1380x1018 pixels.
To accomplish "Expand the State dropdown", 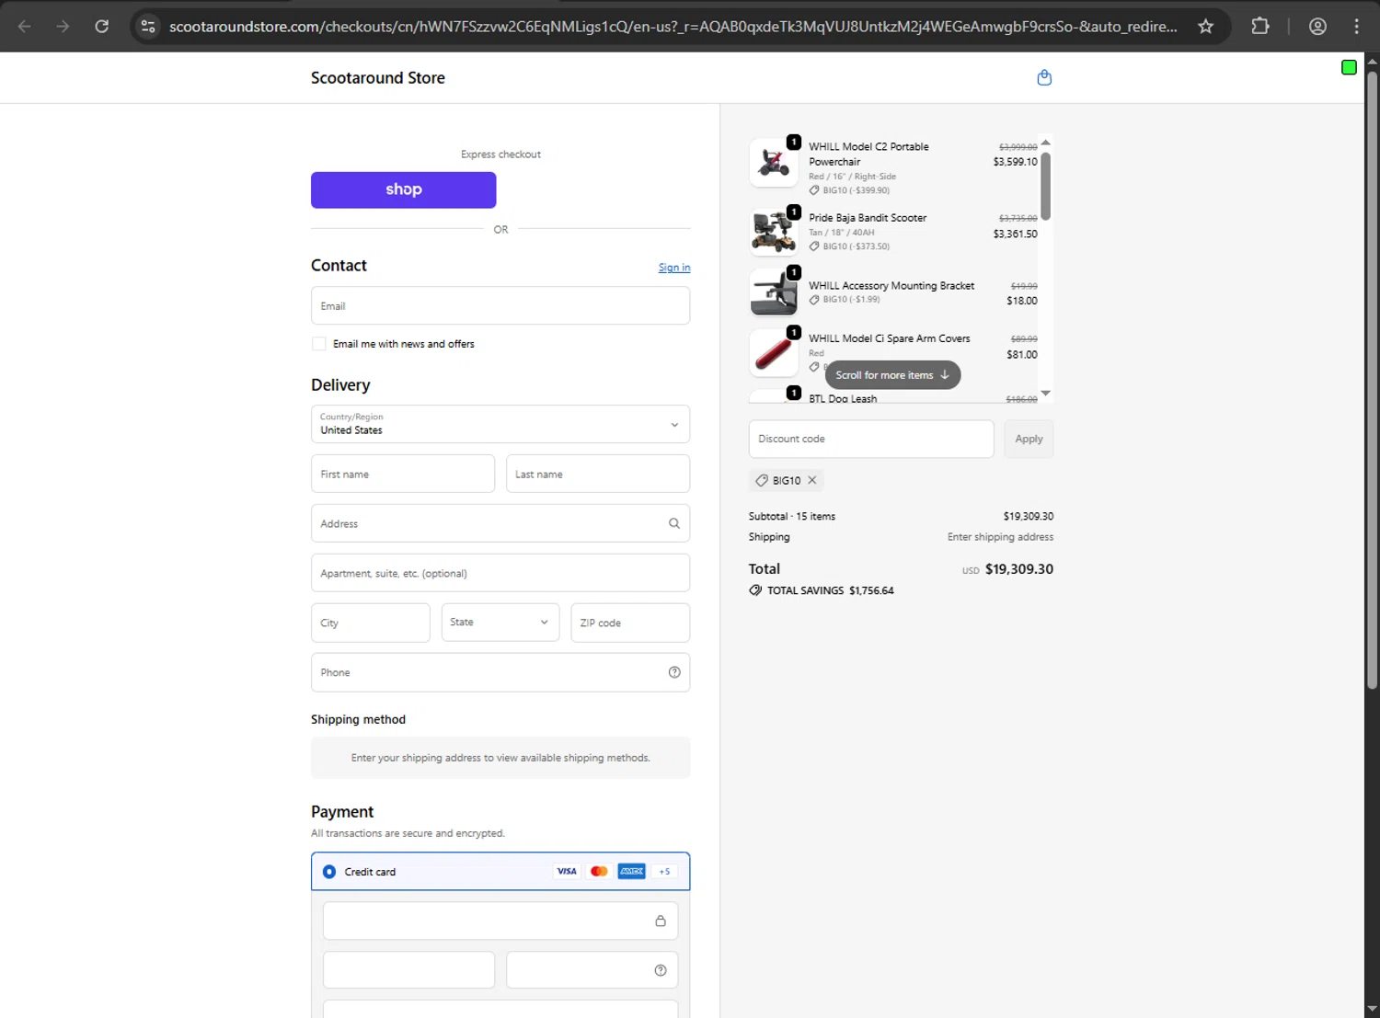I will coord(500,623).
